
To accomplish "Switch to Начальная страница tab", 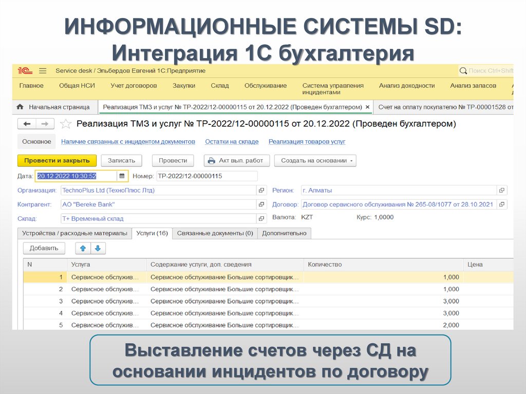I will 54,107.
